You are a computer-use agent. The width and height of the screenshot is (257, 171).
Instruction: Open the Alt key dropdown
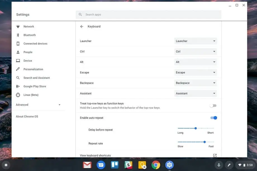coord(196,62)
